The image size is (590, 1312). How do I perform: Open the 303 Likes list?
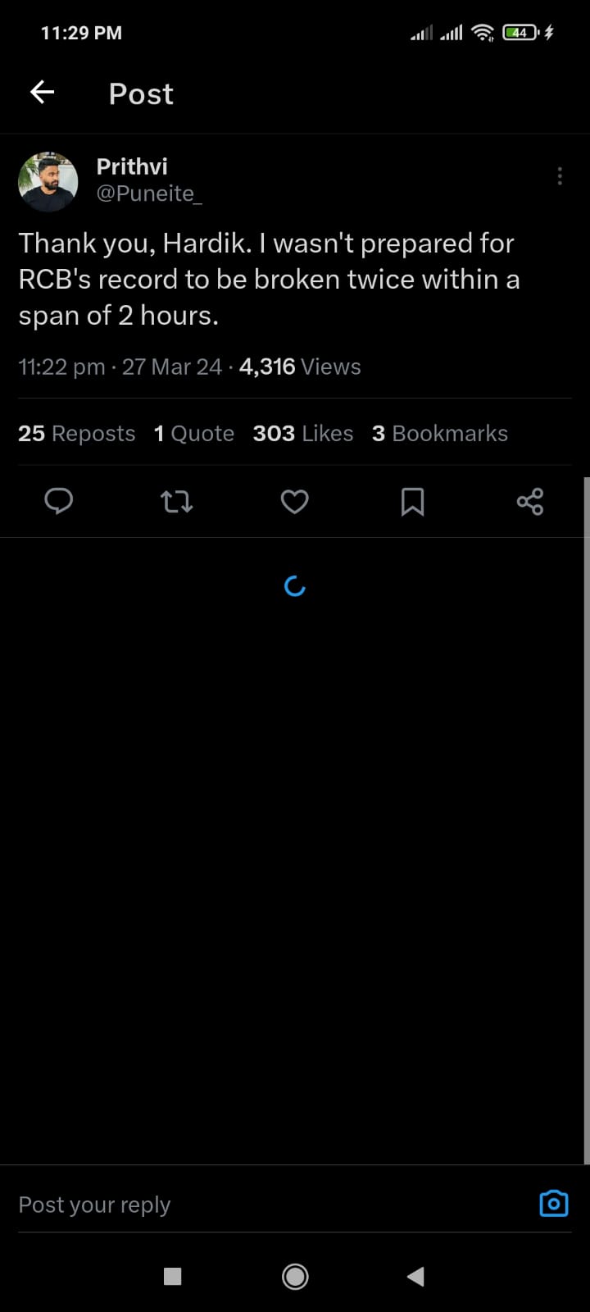click(303, 433)
